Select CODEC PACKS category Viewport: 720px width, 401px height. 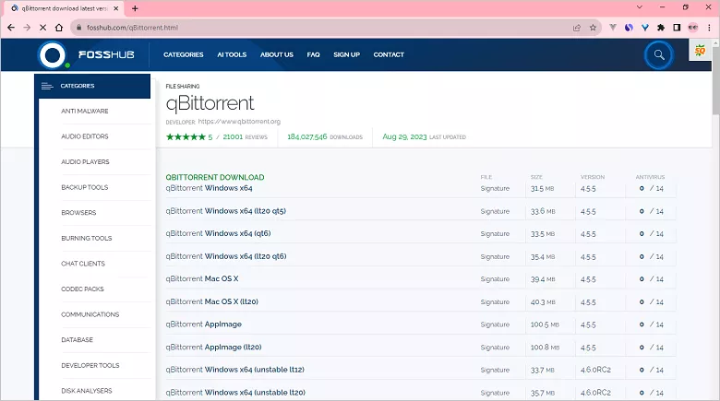tap(83, 289)
